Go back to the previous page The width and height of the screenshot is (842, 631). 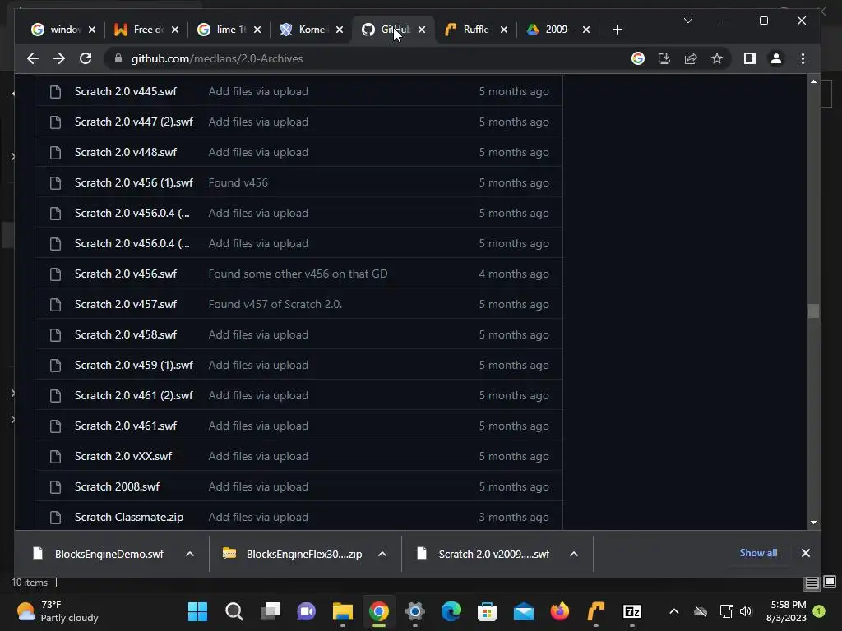[33, 58]
